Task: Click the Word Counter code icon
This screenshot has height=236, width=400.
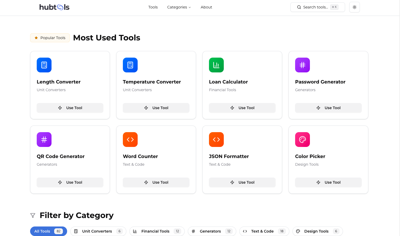Action: (130, 140)
